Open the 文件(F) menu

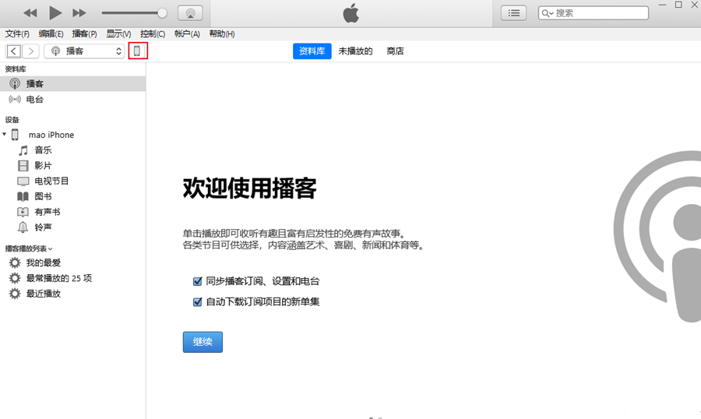pyautogui.click(x=17, y=34)
